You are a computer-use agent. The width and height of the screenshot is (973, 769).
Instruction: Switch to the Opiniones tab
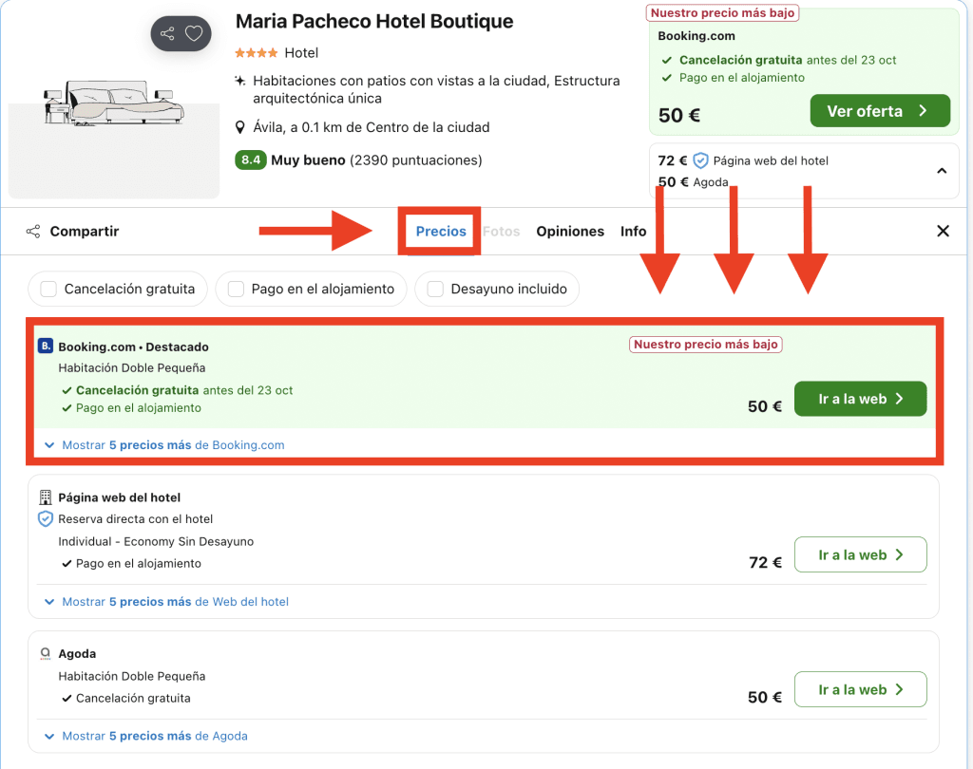point(570,232)
